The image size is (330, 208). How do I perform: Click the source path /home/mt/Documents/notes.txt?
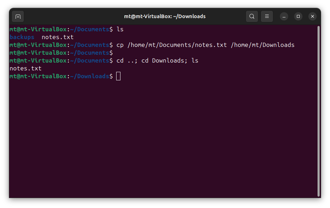point(177,45)
